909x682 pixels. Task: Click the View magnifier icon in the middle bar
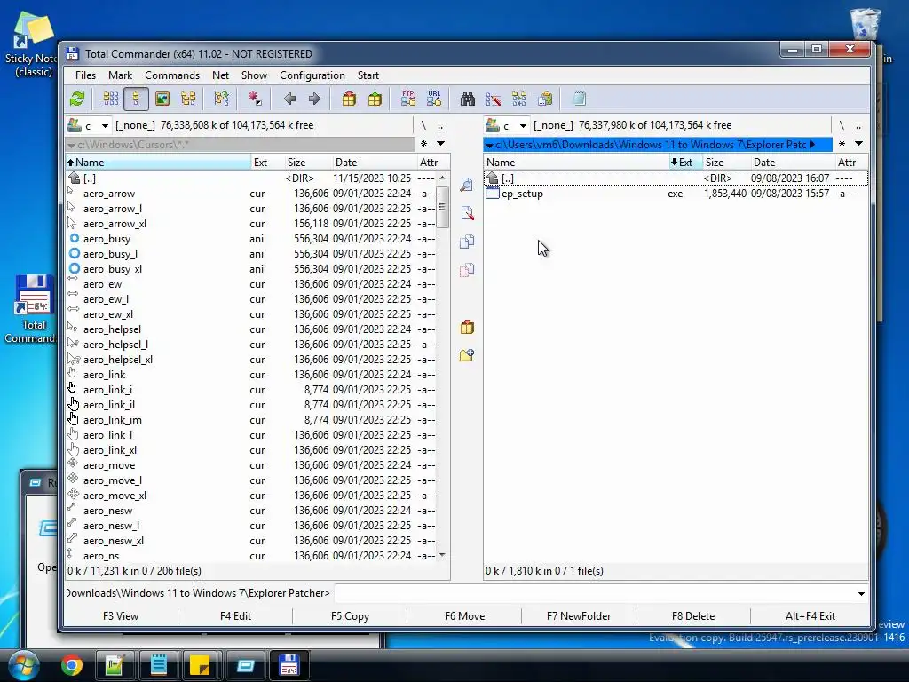pos(467,185)
